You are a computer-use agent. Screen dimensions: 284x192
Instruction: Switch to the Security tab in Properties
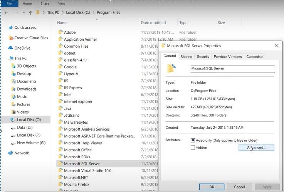pos(203,57)
